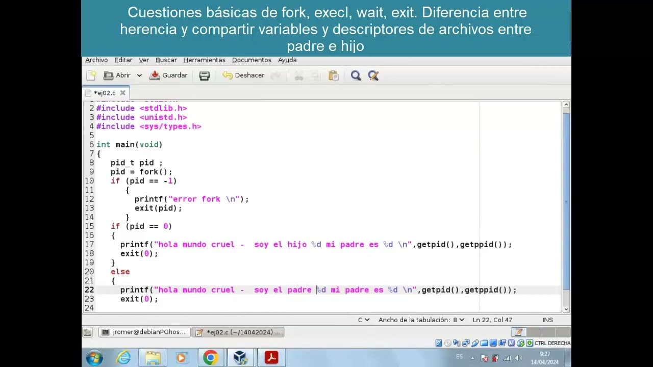This screenshot has height=367, width=653.
Task: Open the Herramientas menu
Action: point(204,60)
